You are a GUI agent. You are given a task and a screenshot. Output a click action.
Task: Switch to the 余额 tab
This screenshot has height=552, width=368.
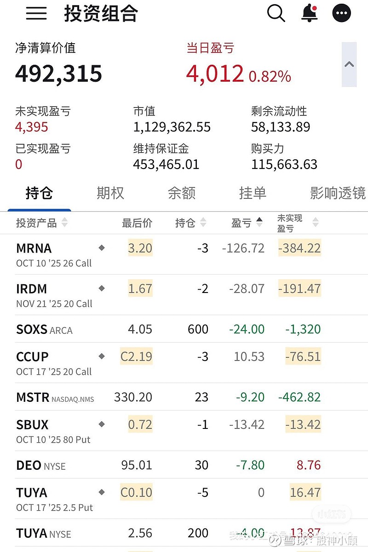[x=182, y=193]
